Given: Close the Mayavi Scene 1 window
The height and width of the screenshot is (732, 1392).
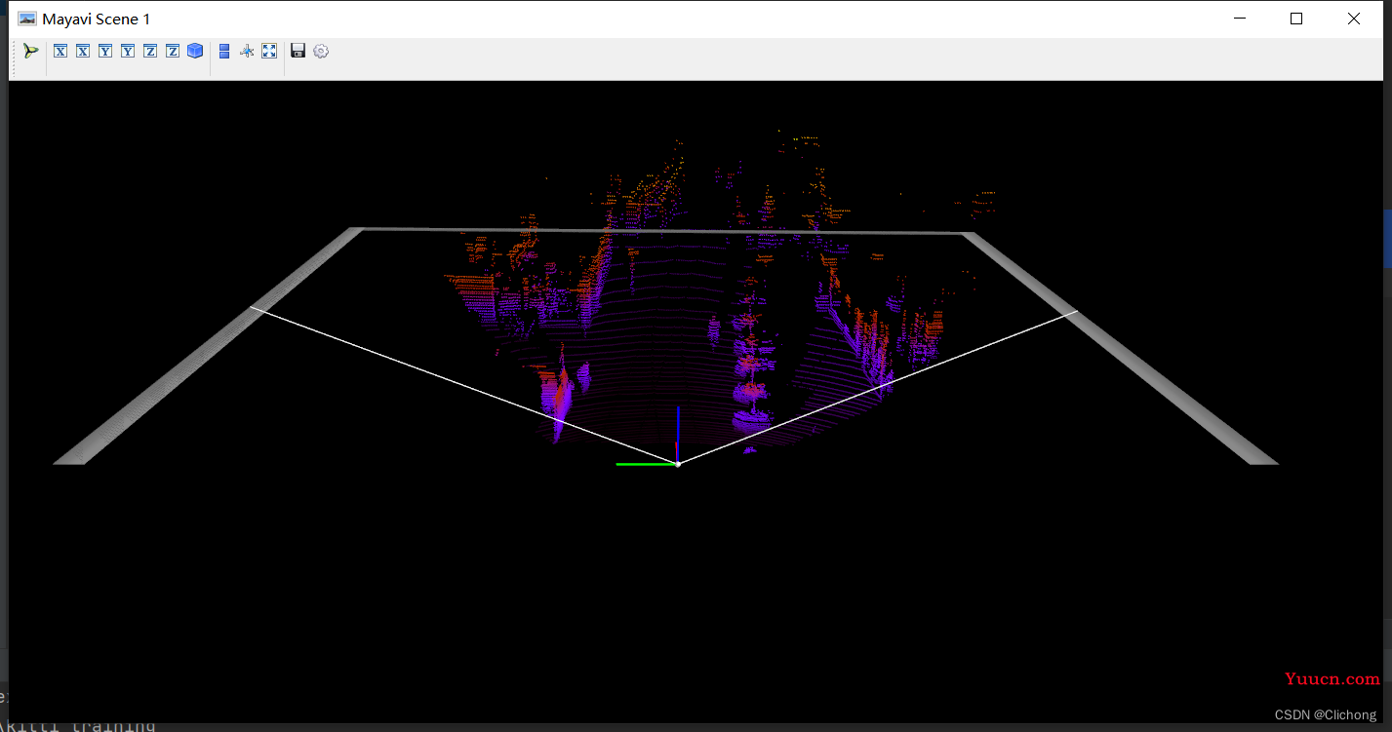Looking at the screenshot, I should (1354, 19).
